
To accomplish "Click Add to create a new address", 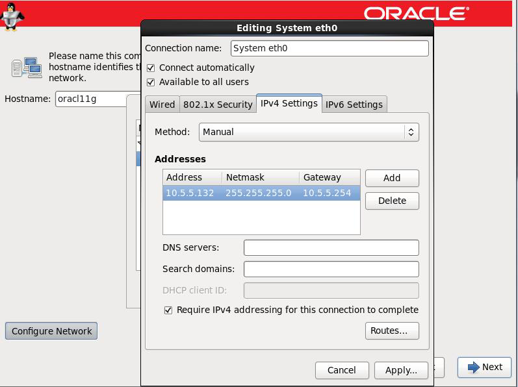I will coord(392,178).
